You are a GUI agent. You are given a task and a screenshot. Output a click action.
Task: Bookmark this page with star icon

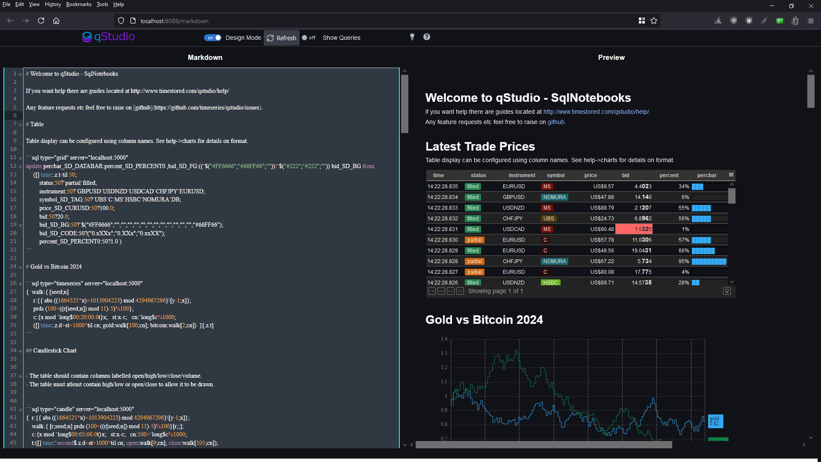[654, 21]
